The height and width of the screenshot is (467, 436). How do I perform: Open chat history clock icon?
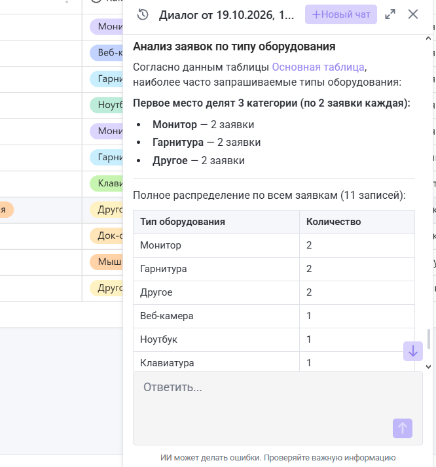click(x=143, y=14)
